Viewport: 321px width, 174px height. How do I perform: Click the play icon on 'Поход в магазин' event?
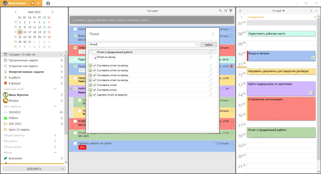click(x=313, y=58)
